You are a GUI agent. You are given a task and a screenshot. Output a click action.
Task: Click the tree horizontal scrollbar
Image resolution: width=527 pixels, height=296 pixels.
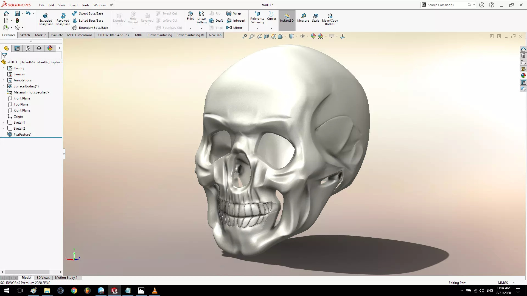(x=27, y=272)
